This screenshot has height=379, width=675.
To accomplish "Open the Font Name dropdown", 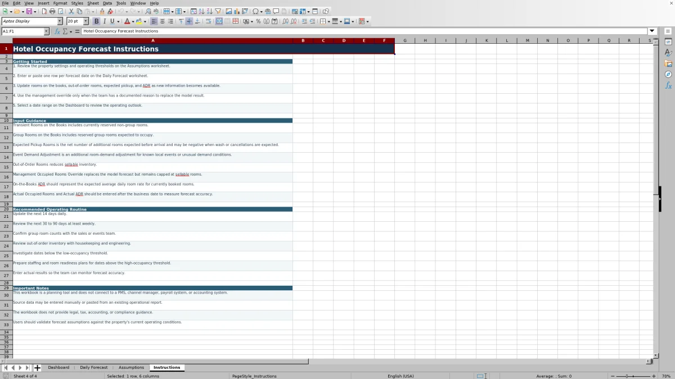I will click(x=60, y=21).
